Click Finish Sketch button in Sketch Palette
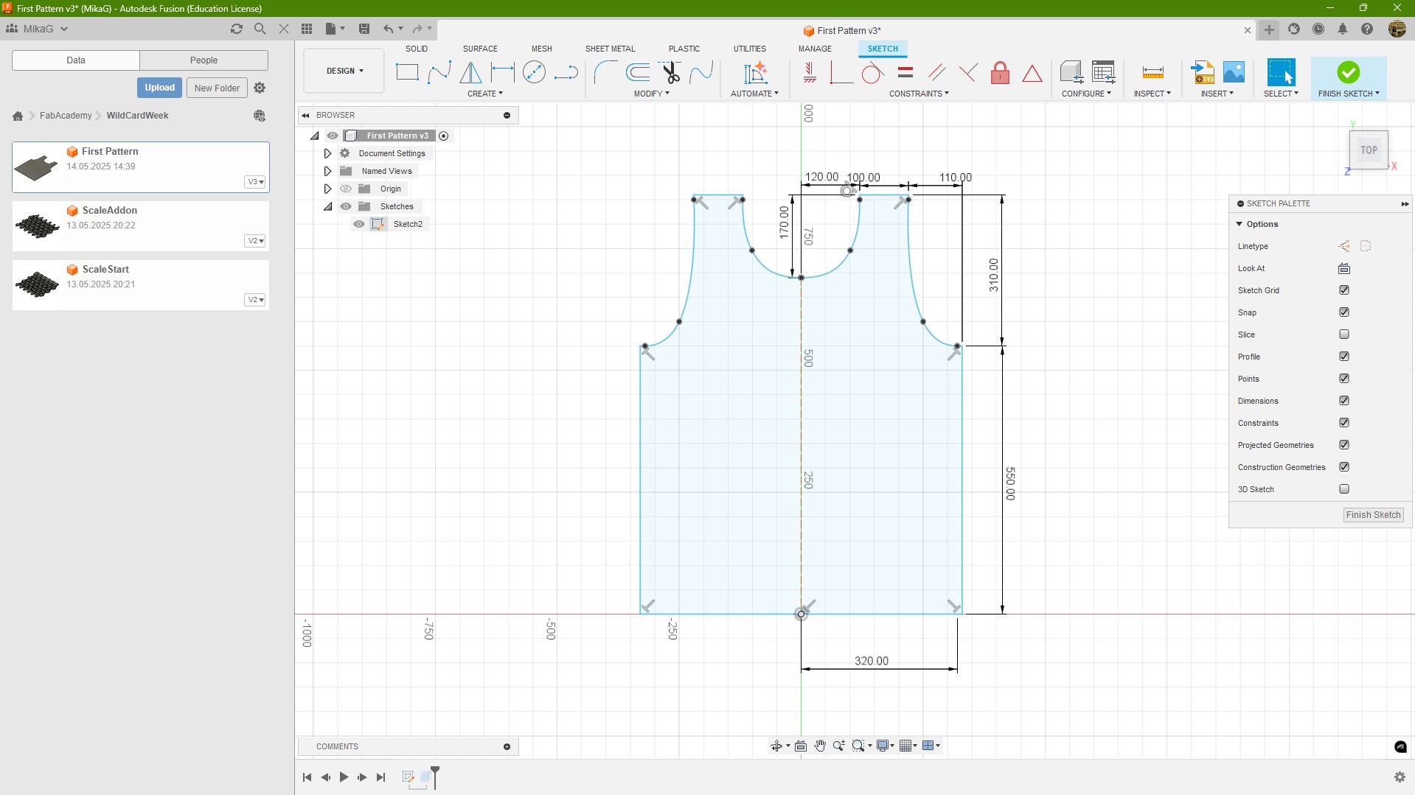This screenshot has width=1415, height=795. pyautogui.click(x=1373, y=515)
